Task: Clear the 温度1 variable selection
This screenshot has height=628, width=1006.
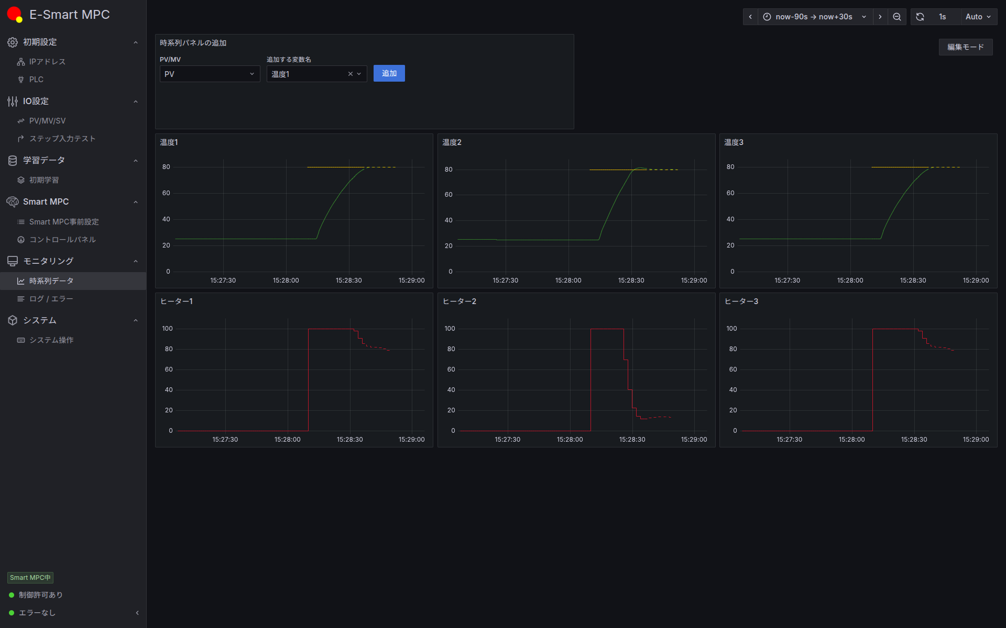Action: [351, 74]
